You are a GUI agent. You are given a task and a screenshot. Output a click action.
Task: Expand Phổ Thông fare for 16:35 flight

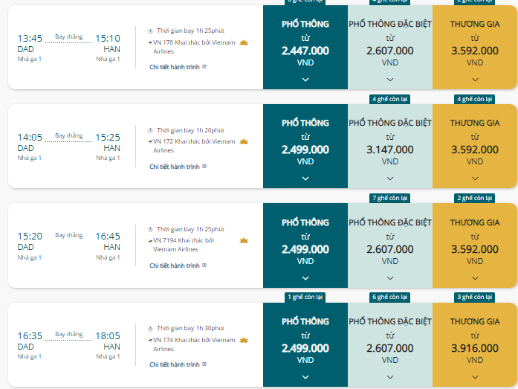[305, 377]
